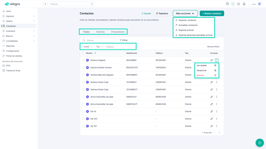Open the chat icon in top bar
Image resolution: width=266 pixels, height=149 pixels.
coord(233,4)
